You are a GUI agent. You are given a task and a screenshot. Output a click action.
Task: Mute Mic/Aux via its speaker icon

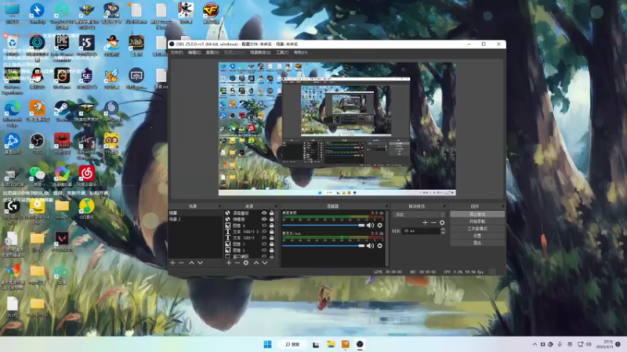(370, 246)
